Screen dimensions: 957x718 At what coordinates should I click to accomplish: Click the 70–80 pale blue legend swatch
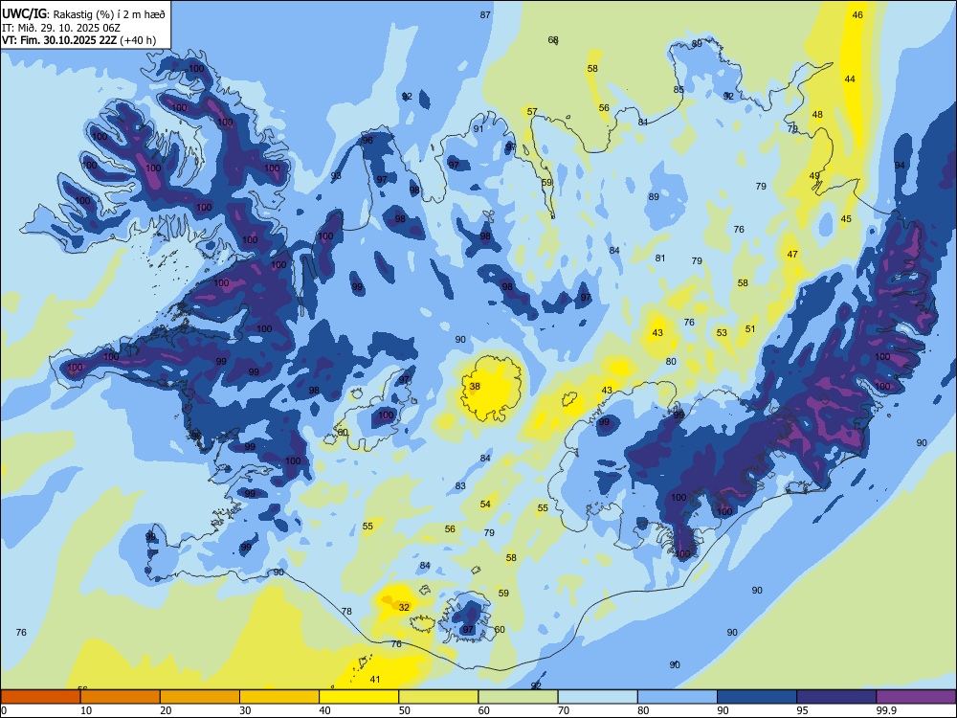[597, 697]
